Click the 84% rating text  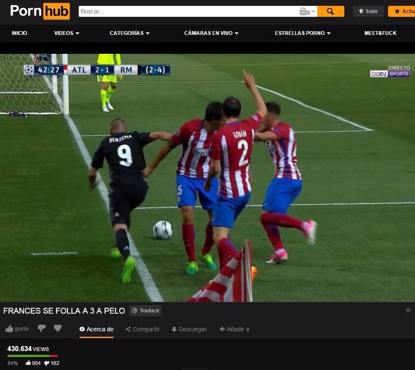pos(13,363)
